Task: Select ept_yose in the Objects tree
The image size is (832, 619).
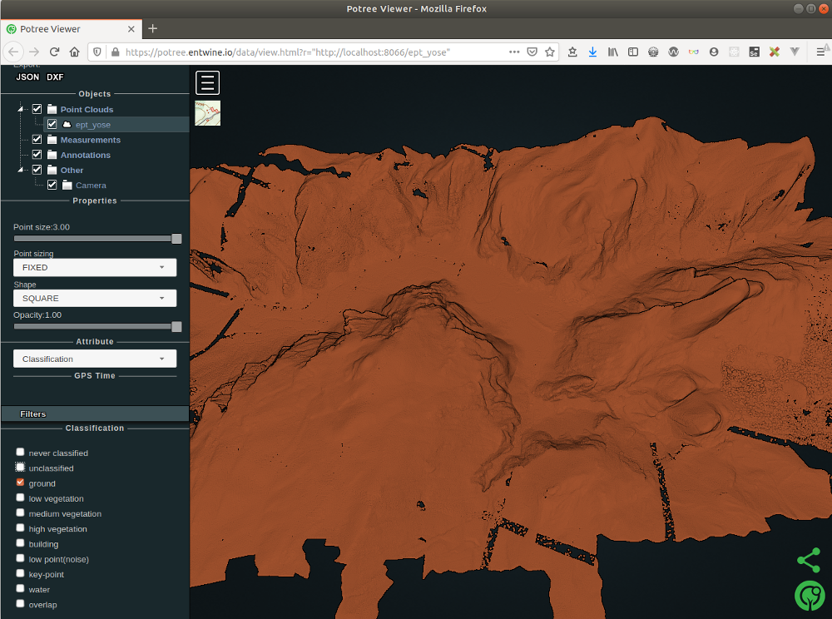Action: (93, 125)
